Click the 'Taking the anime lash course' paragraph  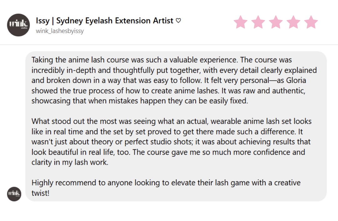(174, 80)
